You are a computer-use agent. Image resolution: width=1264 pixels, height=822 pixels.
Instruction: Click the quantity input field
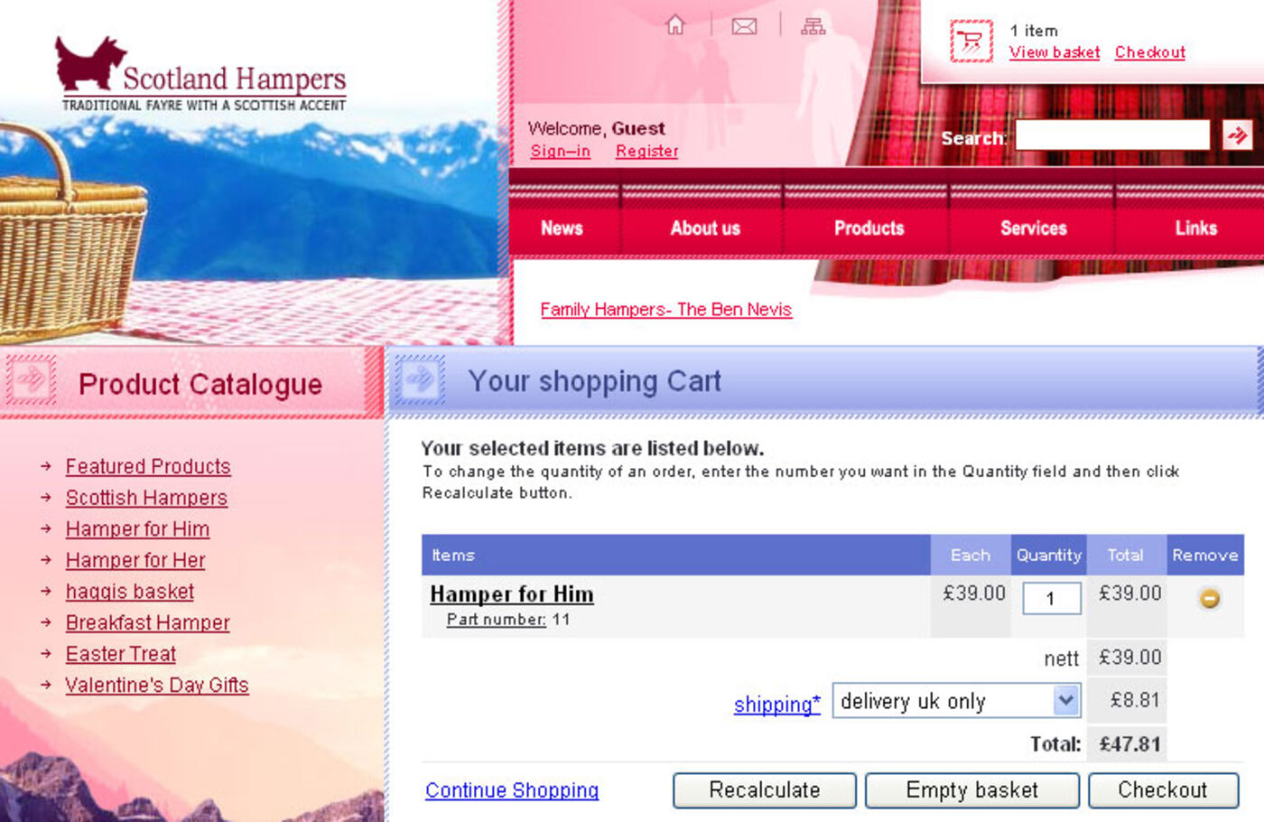(1051, 598)
